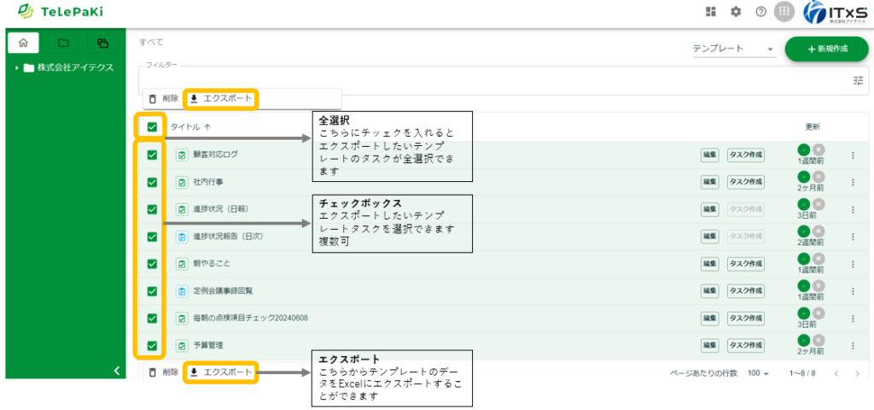This screenshot has width=874, height=410.
Task: Open the apps grid icon in header
Action: coord(711,12)
